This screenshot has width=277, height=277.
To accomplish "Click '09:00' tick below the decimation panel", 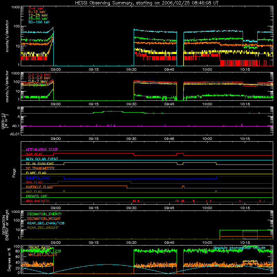I will [56, 243].
